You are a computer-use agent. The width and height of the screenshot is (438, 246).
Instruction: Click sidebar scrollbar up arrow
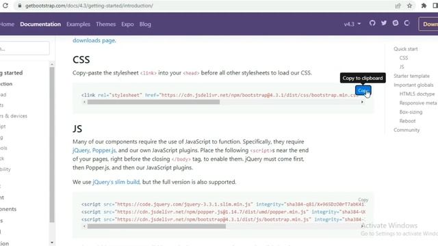52,64
